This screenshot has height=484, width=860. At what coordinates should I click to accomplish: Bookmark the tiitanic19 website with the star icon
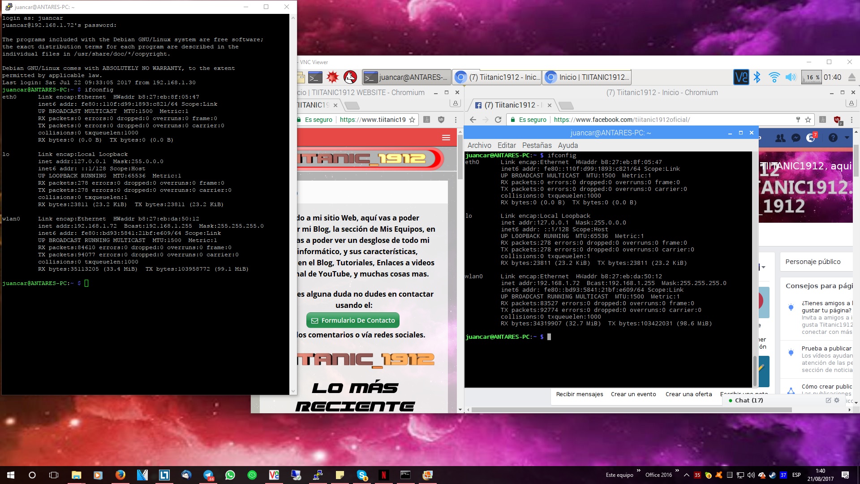point(412,120)
